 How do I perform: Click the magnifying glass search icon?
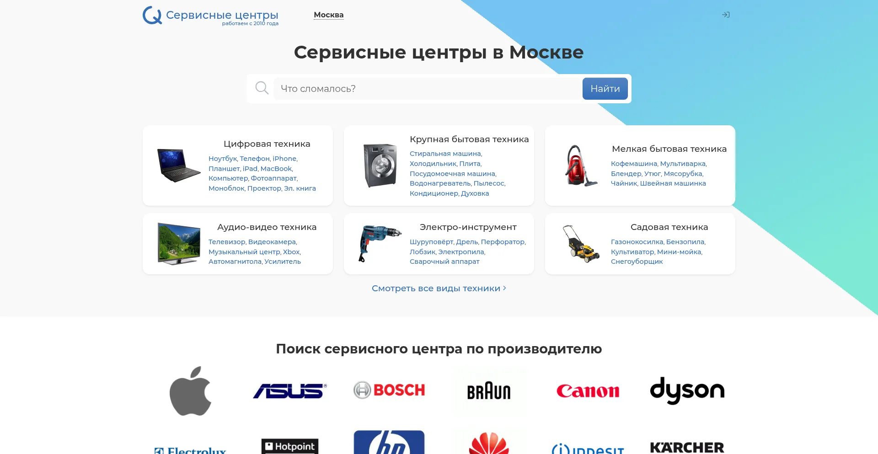[262, 88]
